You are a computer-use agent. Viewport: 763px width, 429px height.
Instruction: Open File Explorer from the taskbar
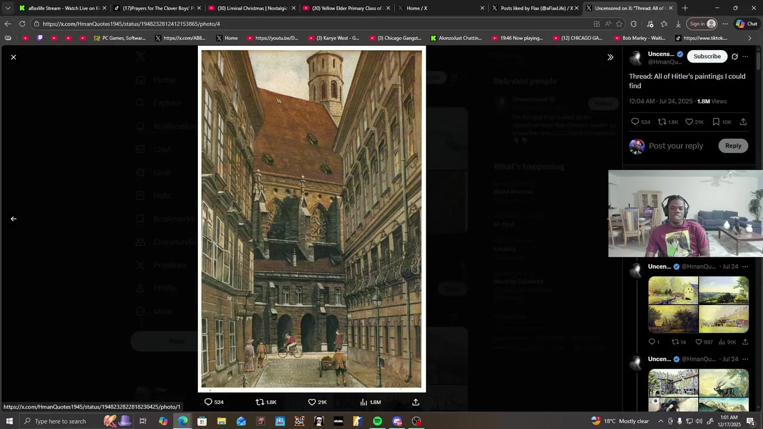[x=221, y=421]
